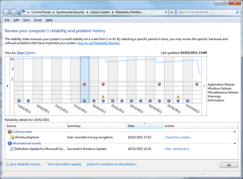Image resolution: width=243 pixels, height=179 pixels.
Task: Sort details list by Summary column header
Action: tap(96, 126)
